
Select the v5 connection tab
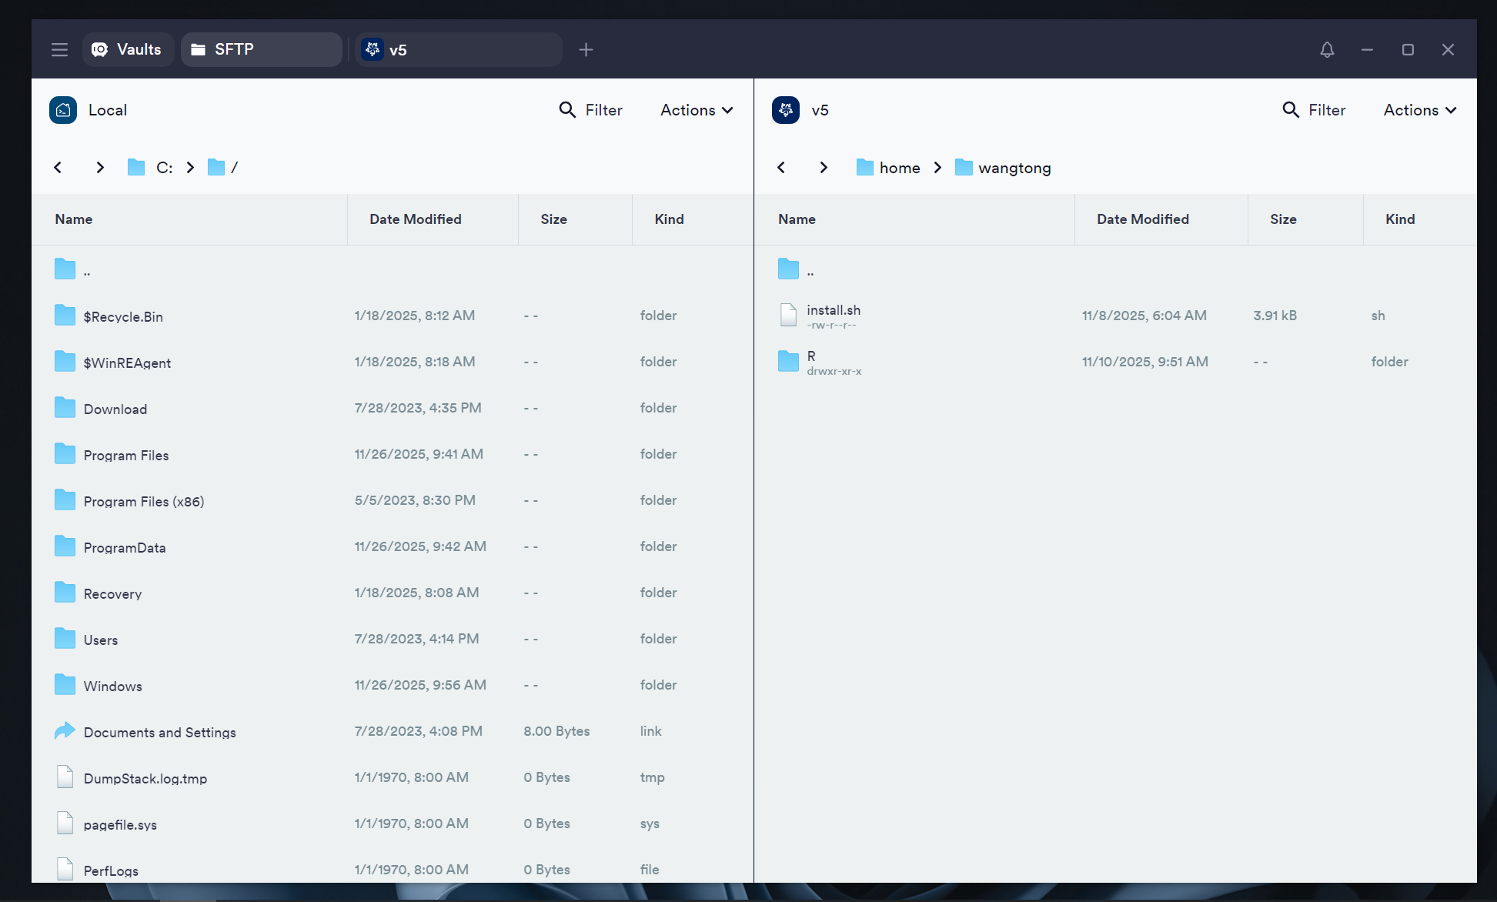pyautogui.click(x=459, y=50)
